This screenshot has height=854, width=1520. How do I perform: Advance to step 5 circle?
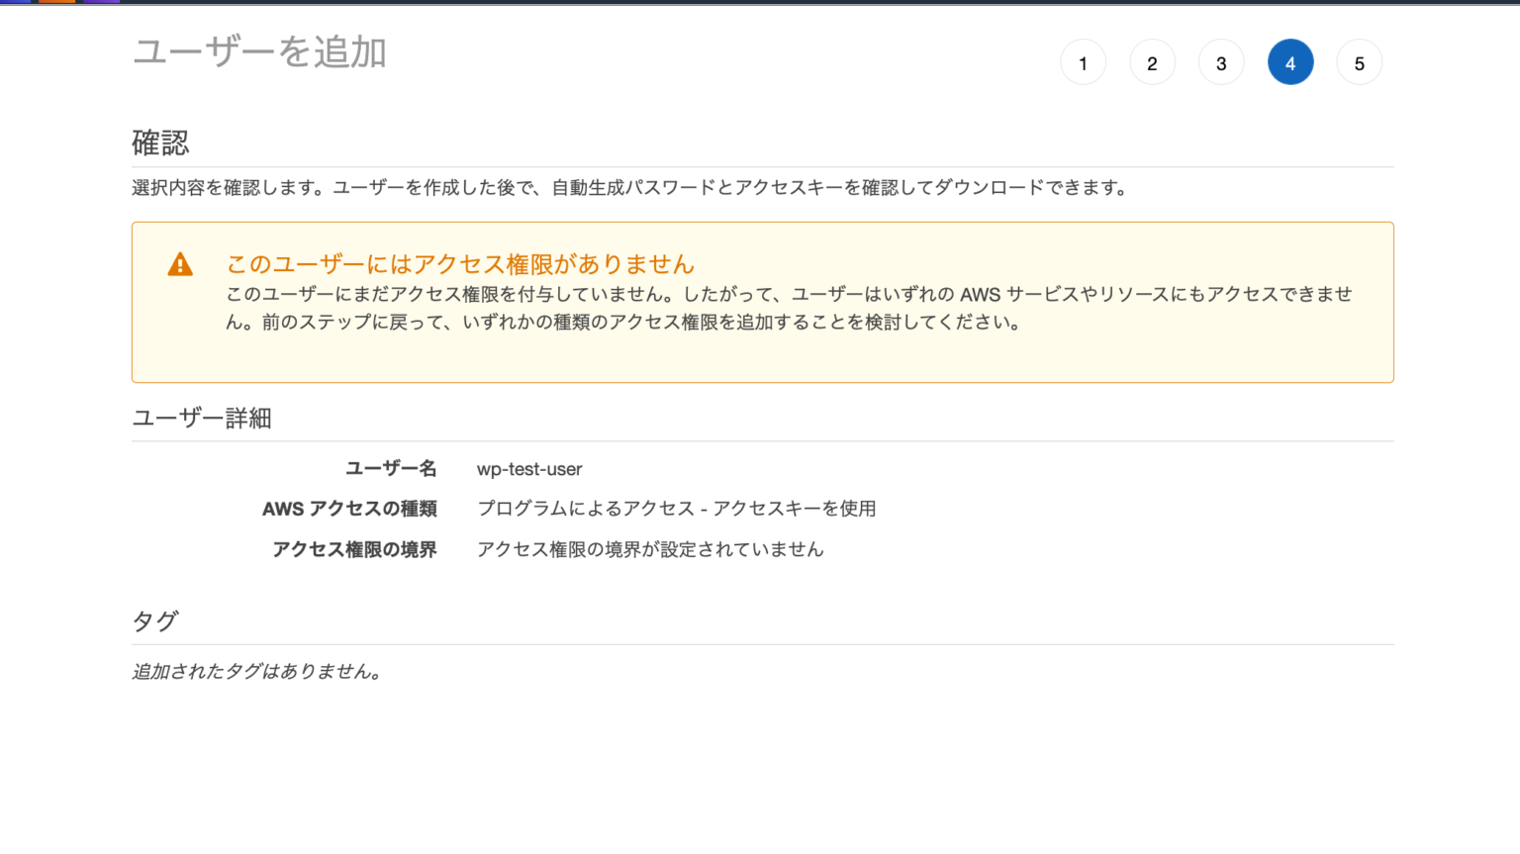coord(1360,61)
